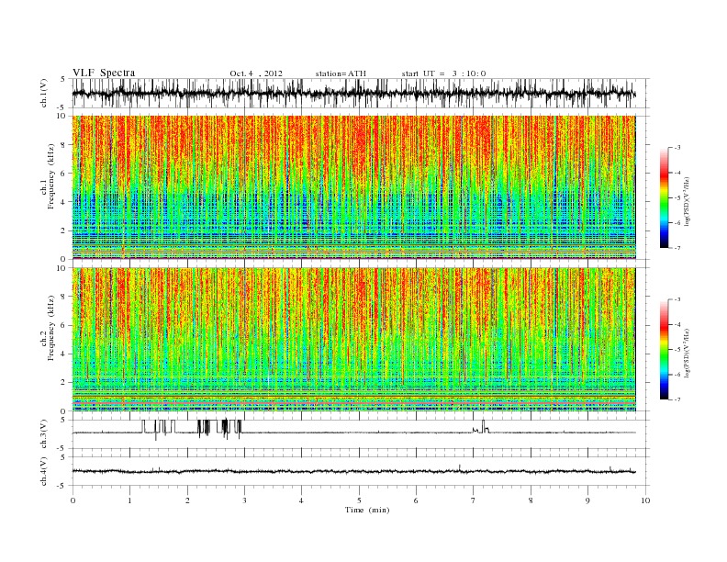Image resolution: width=727 pixels, height=562 pixels.
Task: Click the 'ch.3(V)' axis label
Action: [44, 433]
